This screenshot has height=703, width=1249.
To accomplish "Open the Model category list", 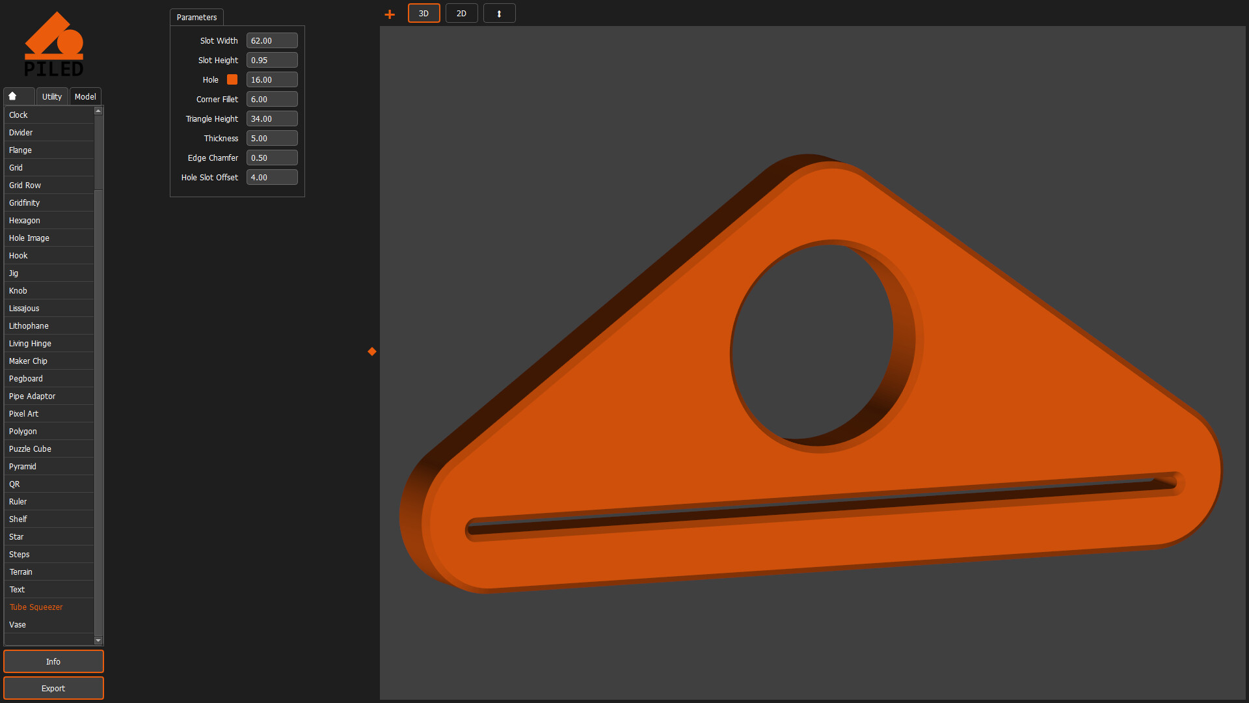I will (85, 96).
